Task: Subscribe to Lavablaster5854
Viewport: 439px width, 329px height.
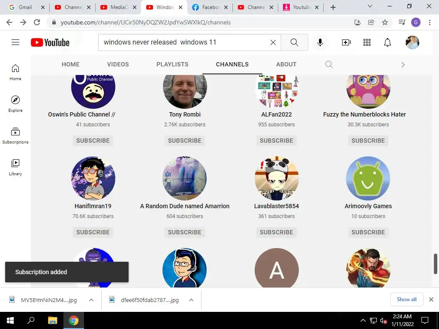Action: [277, 232]
